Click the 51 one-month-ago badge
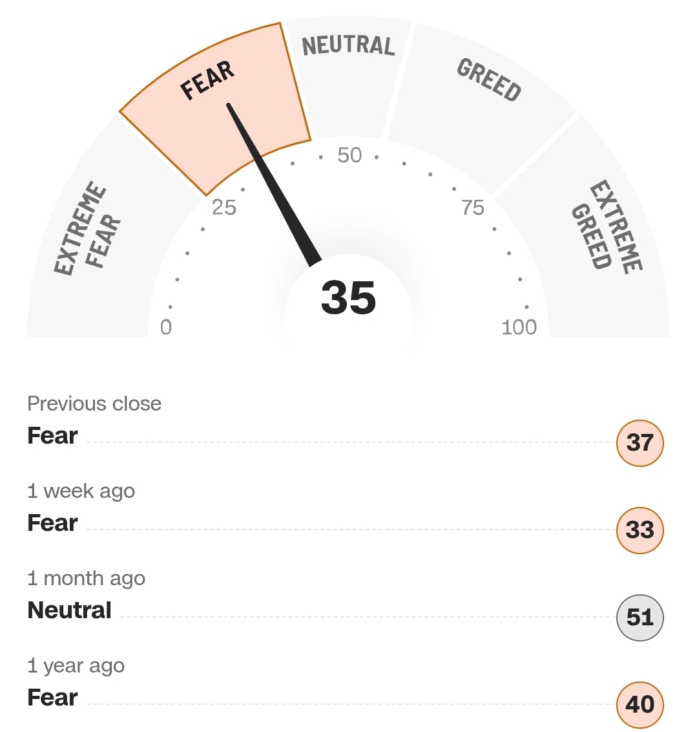 click(x=640, y=618)
